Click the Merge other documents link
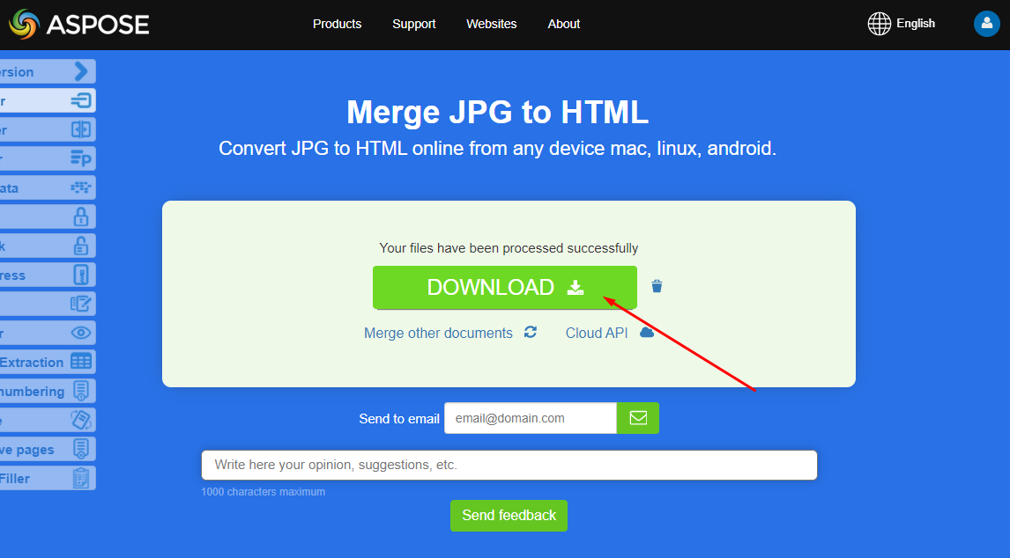 [x=438, y=333]
